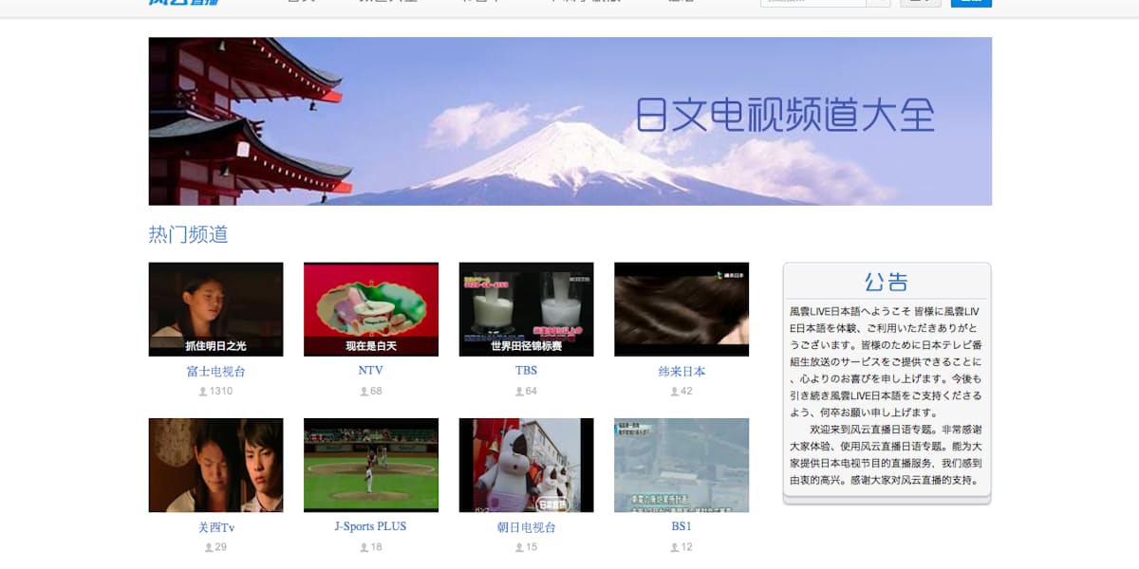This screenshot has height=569, width=1139.
Task: Click the viewer icon under J-Sports PLUS
Action: coord(364,547)
